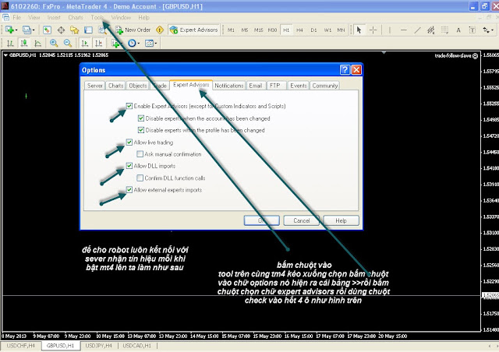The height and width of the screenshot is (352, 499).
Task: Switch chart to bar chart icon
Action: click(x=10, y=43)
